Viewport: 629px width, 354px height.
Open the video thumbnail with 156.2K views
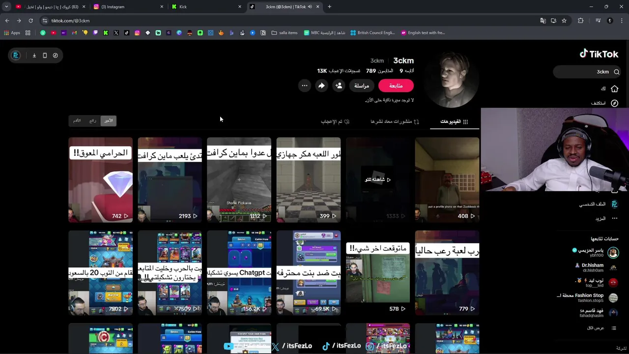click(239, 273)
